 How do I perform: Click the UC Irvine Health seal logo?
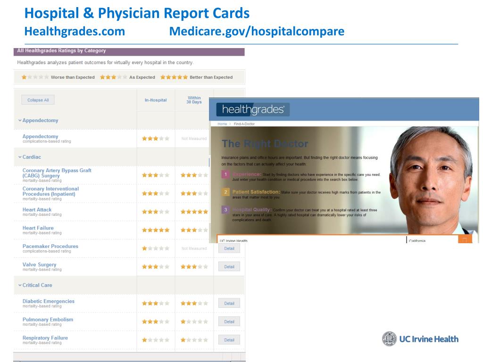coord(389,339)
